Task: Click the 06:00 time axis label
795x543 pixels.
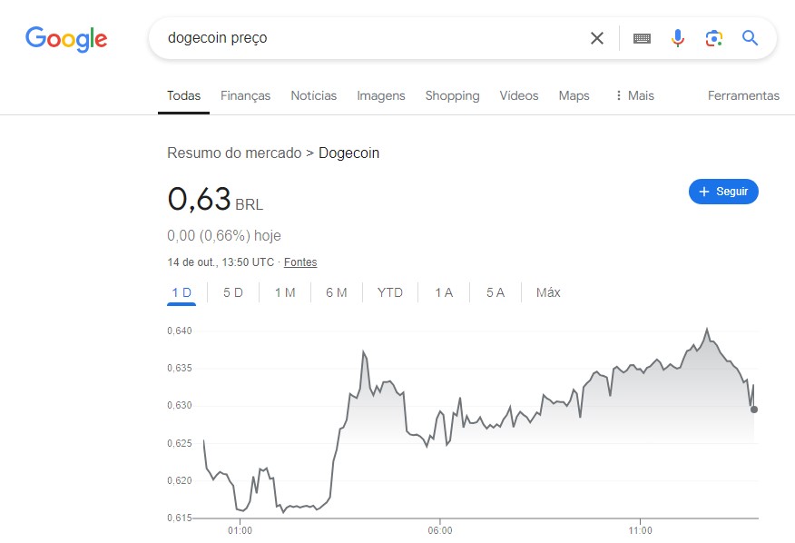Action: click(x=440, y=531)
